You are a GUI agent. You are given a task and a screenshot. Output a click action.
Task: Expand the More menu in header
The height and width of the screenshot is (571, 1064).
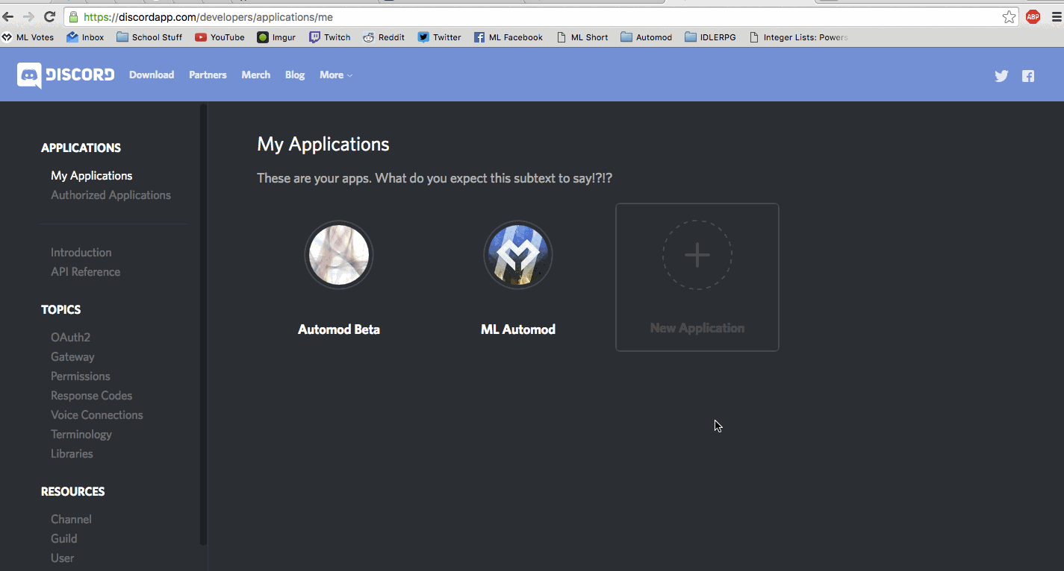point(336,75)
